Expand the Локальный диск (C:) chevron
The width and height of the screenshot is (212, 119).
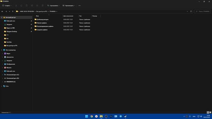point(2,75)
